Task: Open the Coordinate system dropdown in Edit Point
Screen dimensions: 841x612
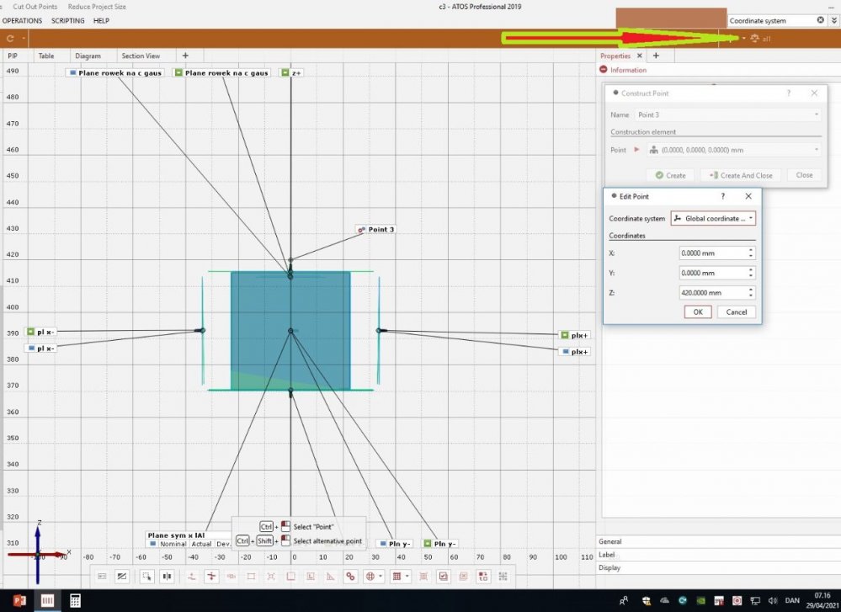Action: (x=713, y=218)
